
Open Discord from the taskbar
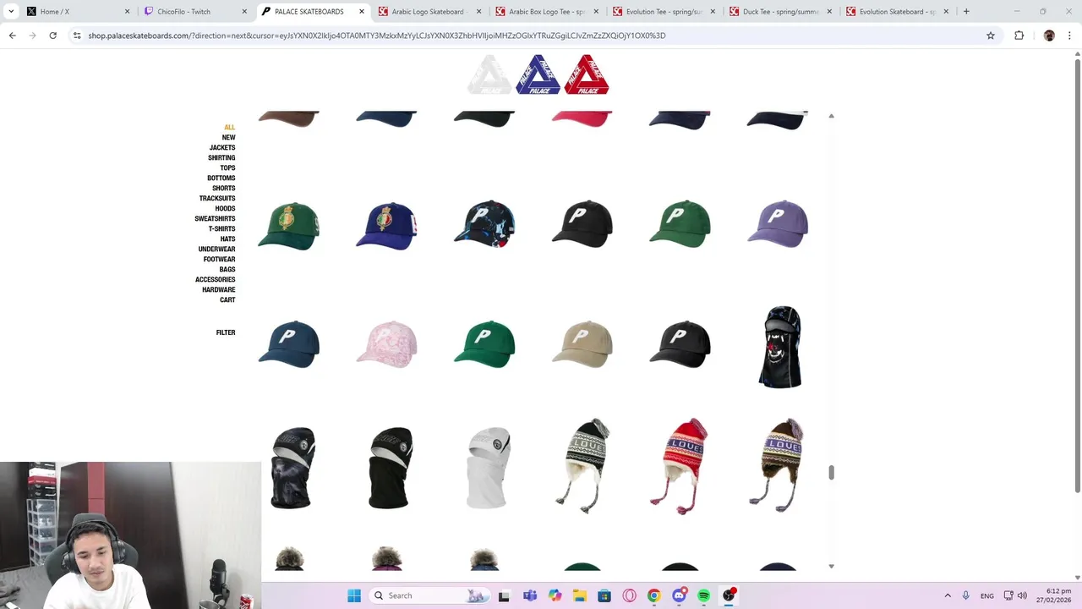(679, 595)
